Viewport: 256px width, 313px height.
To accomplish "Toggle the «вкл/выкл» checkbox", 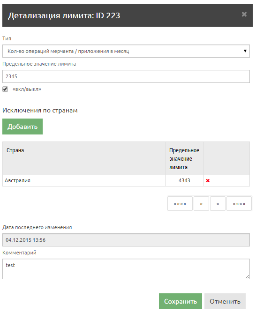I will (x=5, y=89).
